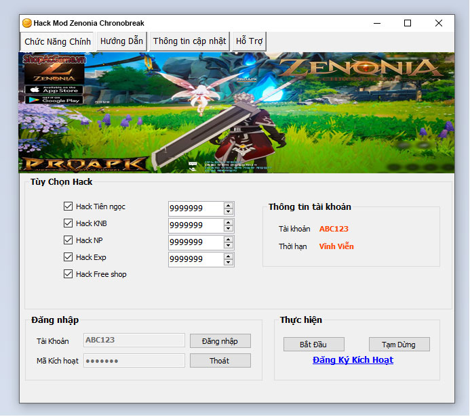The image size is (470, 417).
Task: Open the Đăng Ký Kích Hoạt link
Action: (x=353, y=360)
